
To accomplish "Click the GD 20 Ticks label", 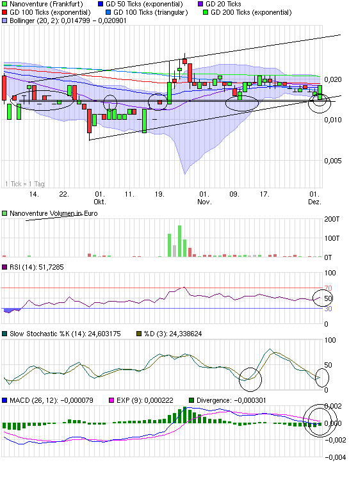I will click(223, 4).
